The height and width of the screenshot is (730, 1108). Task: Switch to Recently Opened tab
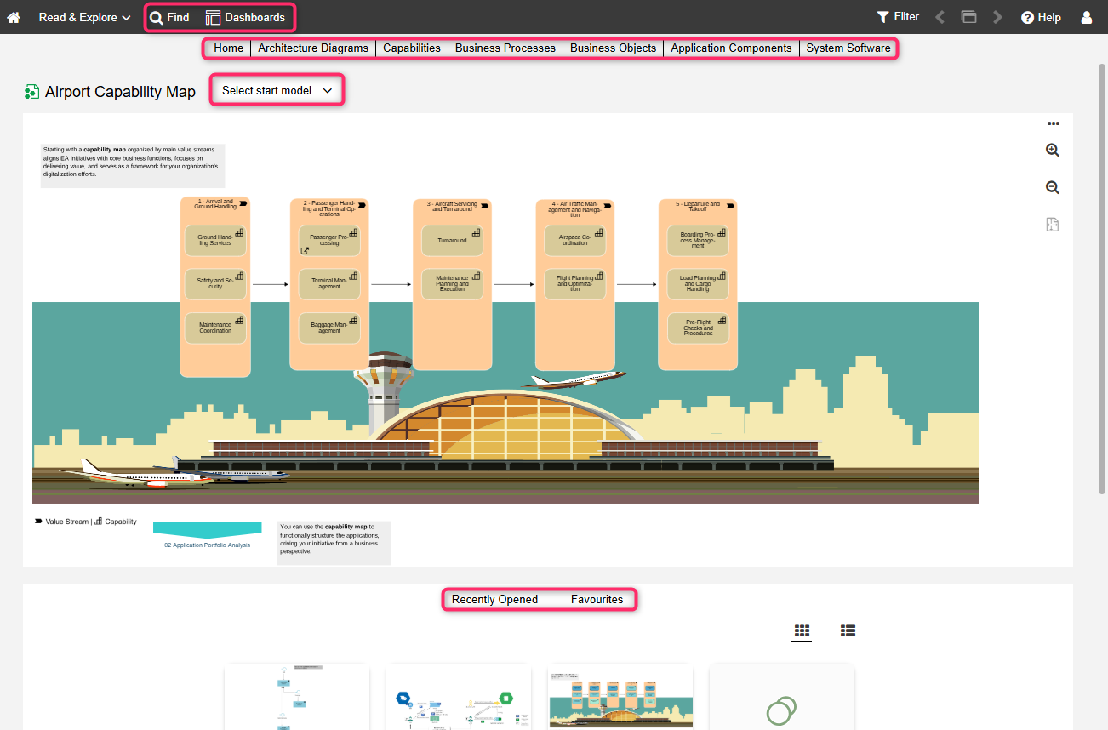click(x=494, y=600)
